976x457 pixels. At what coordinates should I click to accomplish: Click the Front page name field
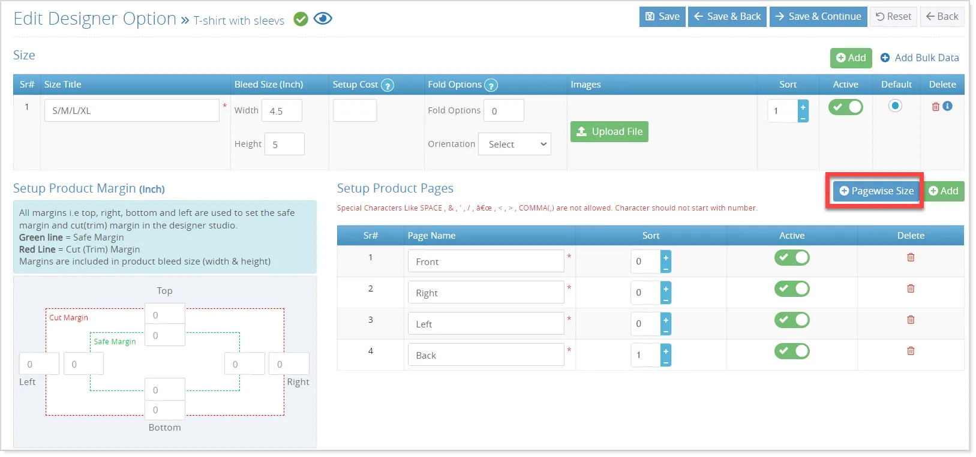[x=486, y=261]
